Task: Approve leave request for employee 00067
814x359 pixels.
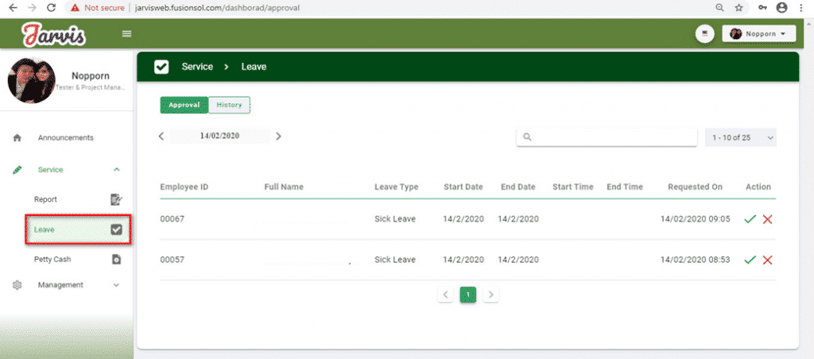Action: [750, 219]
